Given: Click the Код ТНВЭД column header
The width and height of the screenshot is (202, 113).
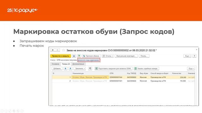Looking at the screenshot, I should coord(133,73).
